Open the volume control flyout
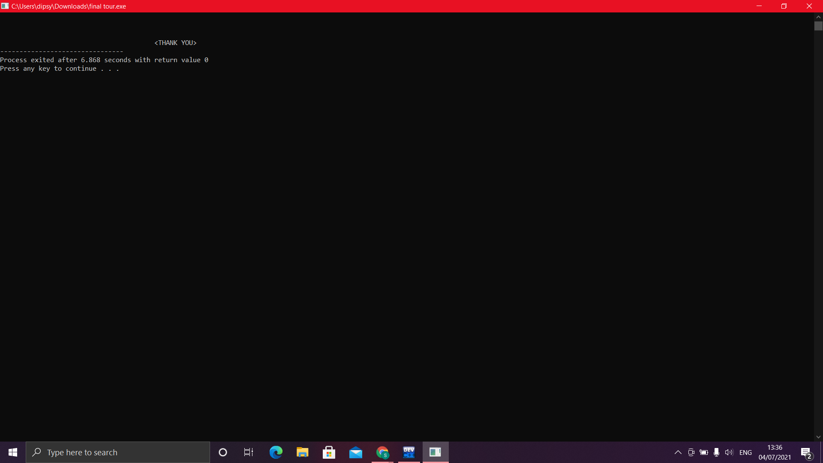Image resolution: width=823 pixels, height=463 pixels. click(x=729, y=452)
